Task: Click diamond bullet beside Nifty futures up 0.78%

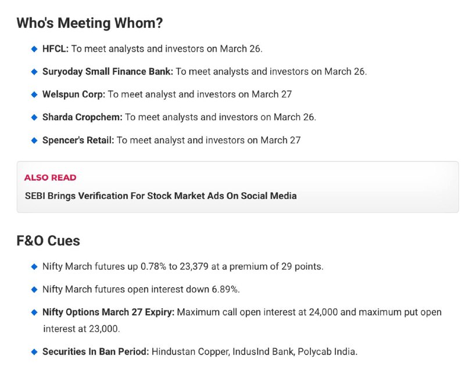Action: pyautogui.click(x=34, y=267)
